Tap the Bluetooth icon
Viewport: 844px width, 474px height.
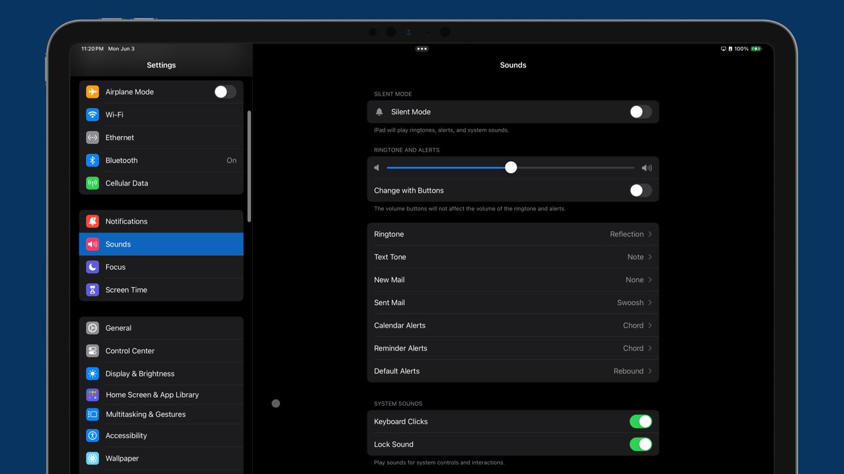tap(93, 161)
